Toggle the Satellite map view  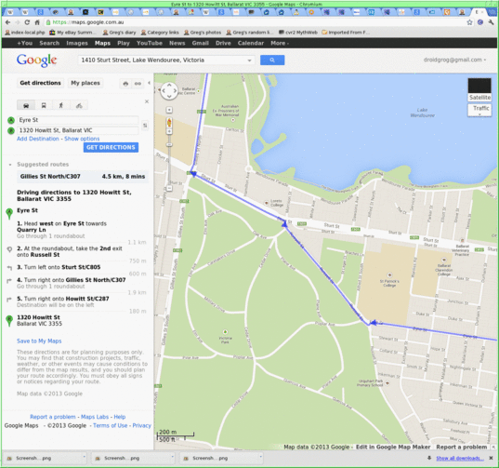click(479, 90)
